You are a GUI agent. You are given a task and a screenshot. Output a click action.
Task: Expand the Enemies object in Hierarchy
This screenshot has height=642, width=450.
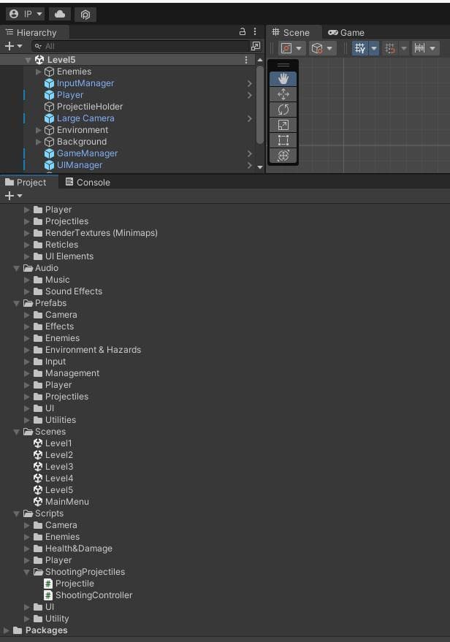coord(38,72)
